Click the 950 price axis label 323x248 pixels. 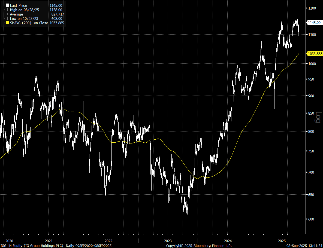tap(311, 79)
